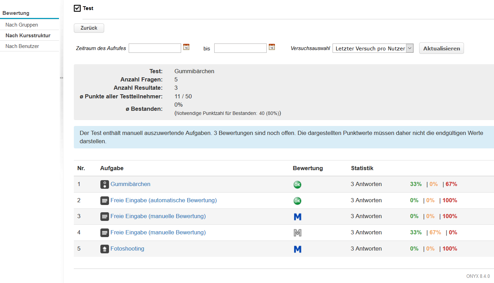This screenshot has width=494, height=283.
Task: Click the blue M icon in row 3
Action: pyautogui.click(x=297, y=216)
